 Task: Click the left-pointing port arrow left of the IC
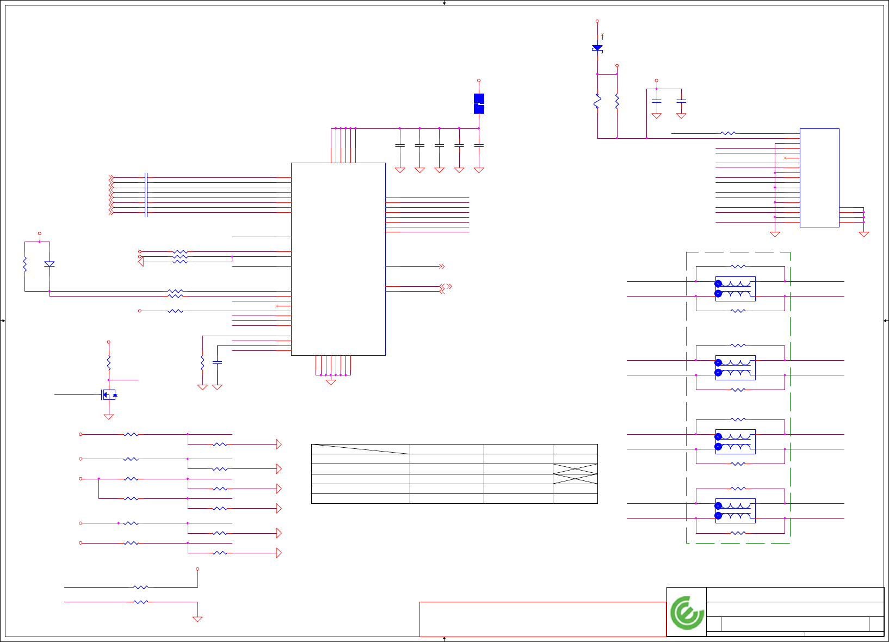(141, 262)
